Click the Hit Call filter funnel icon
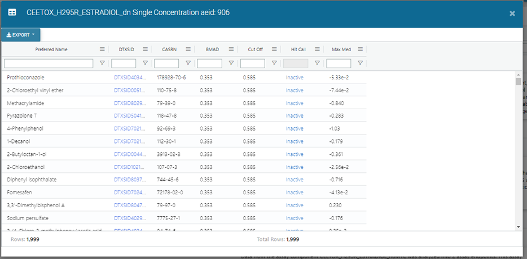527x259 pixels. [x=317, y=64]
